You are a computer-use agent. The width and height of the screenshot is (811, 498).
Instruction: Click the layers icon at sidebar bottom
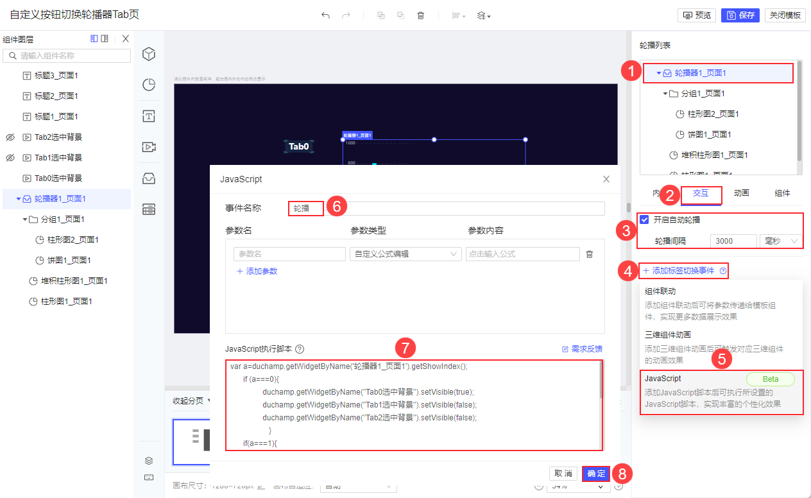pyautogui.click(x=149, y=461)
